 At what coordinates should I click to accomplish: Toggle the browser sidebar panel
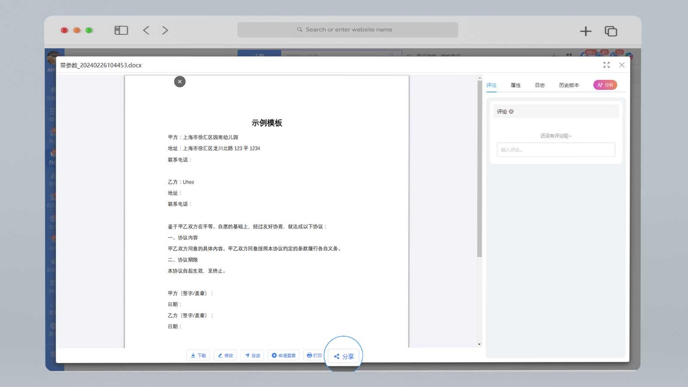tap(121, 30)
